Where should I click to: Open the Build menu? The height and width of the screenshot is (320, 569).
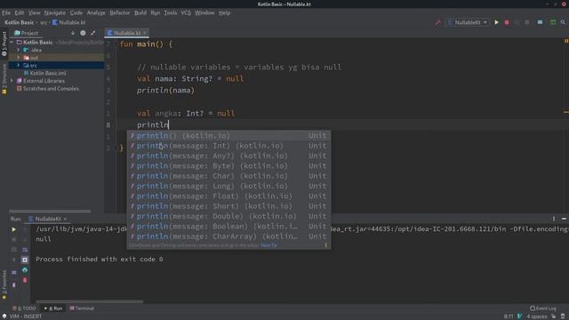tap(140, 12)
